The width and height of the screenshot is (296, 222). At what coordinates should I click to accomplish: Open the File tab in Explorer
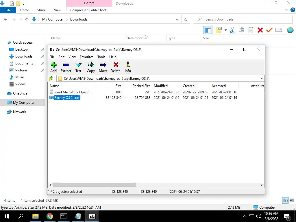[8, 10]
